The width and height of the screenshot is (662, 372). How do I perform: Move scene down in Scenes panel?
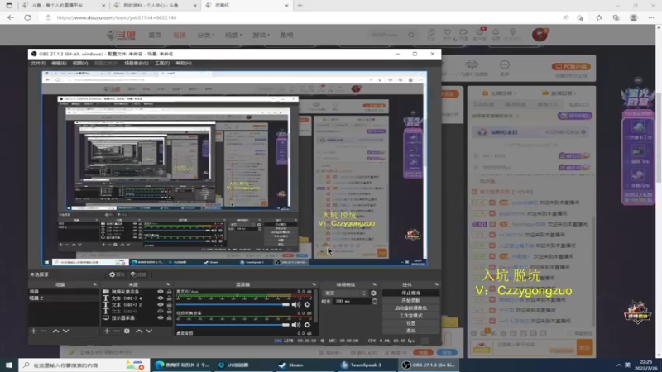[x=66, y=331]
